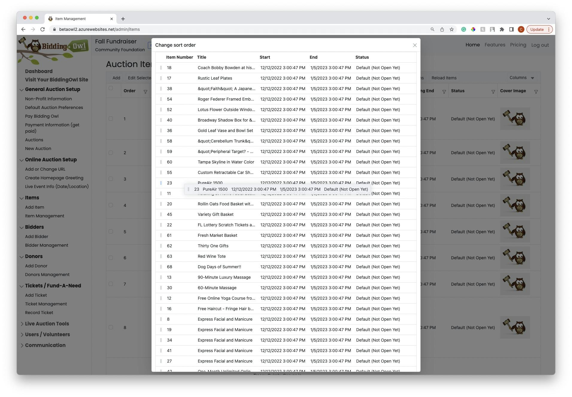Screen dimensions: 572x397
Task: Open the Chrome profile avatar
Action: pos(521,29)
